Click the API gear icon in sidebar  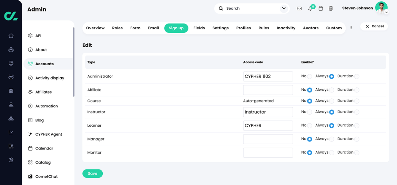[x=30, y=36]
